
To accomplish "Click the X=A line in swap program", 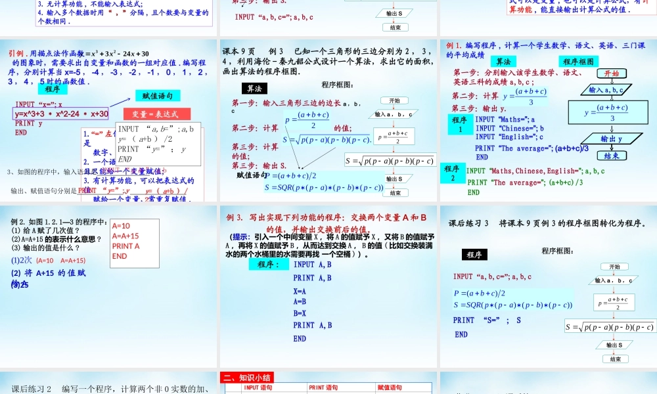I will [x=300, y=292].
